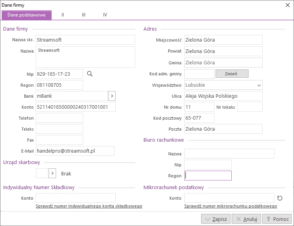Select the Nip field with 929-185-17-23
Screen dimensions: 294x226
pyautogui.click(x=59, y=74)
